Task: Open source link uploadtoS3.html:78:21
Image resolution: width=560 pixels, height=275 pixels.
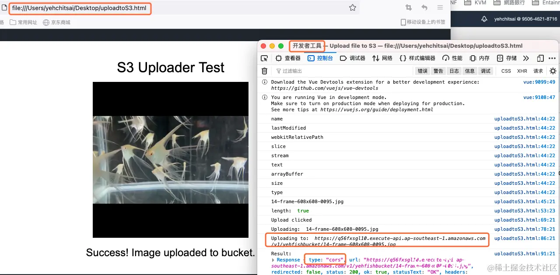Action: [525, 229]
